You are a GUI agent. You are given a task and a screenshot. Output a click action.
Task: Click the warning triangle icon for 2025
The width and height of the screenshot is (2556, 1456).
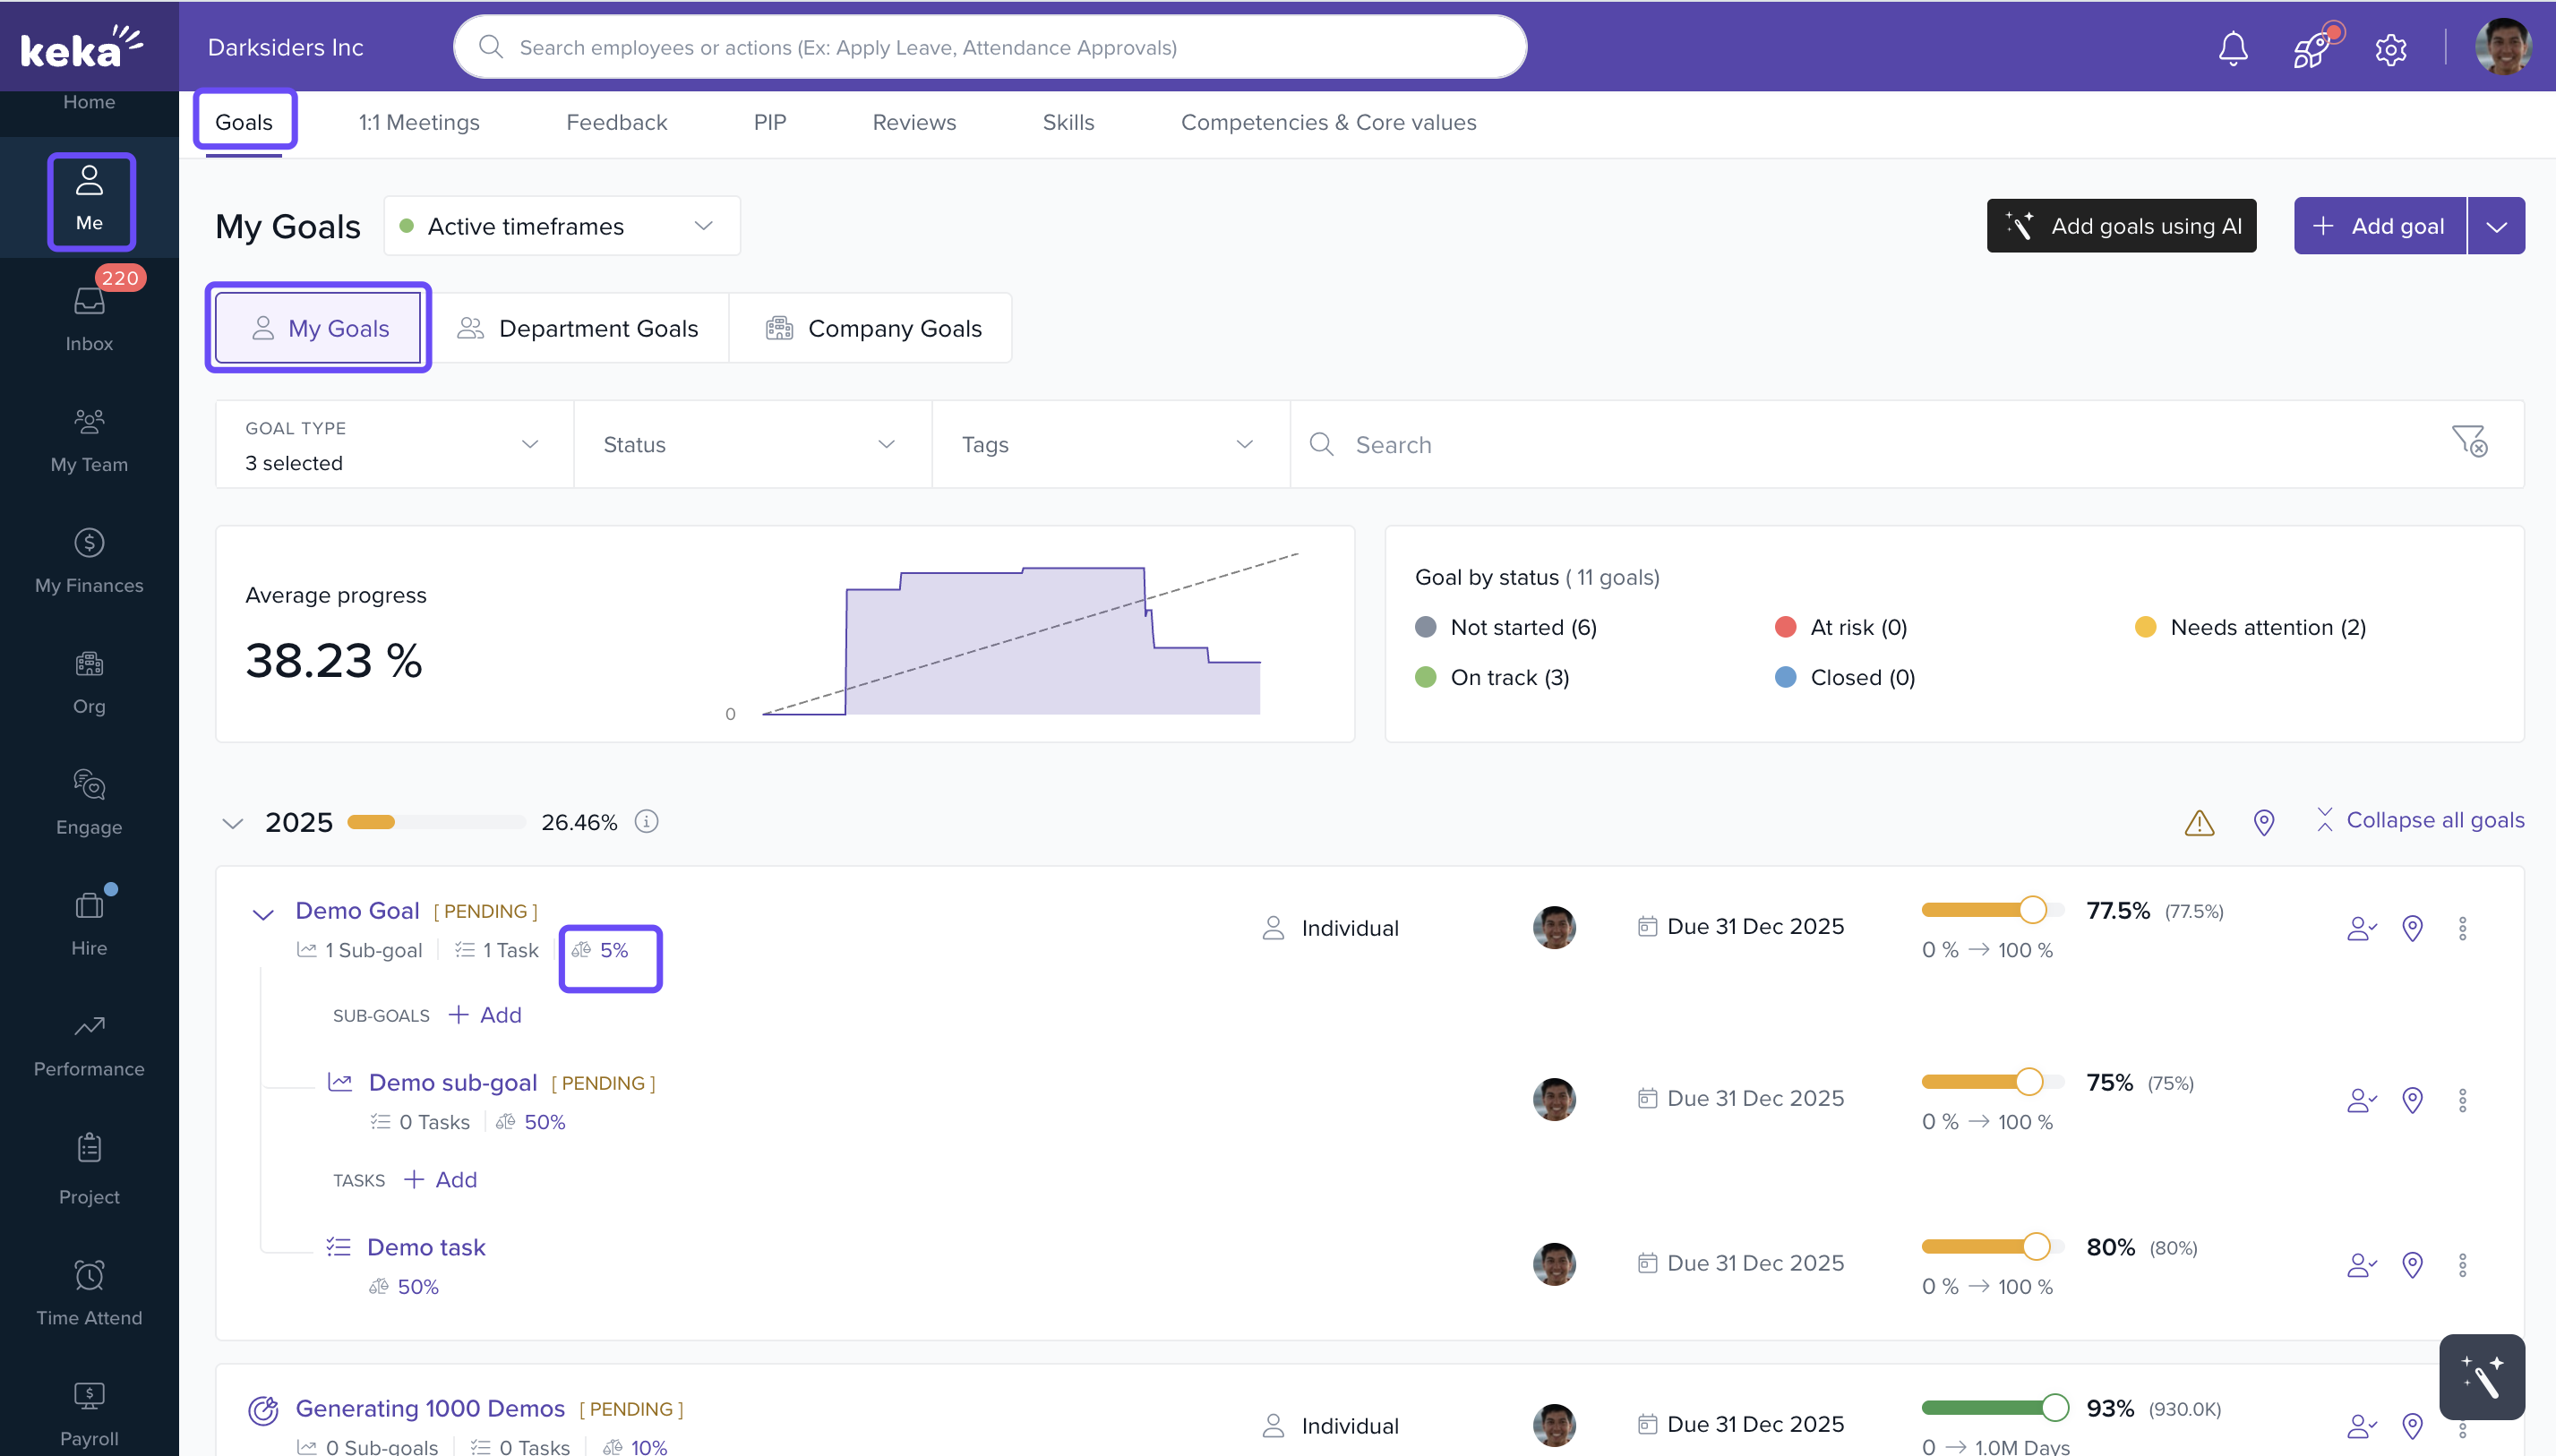pyautogui.click(x=2199, y=822)
